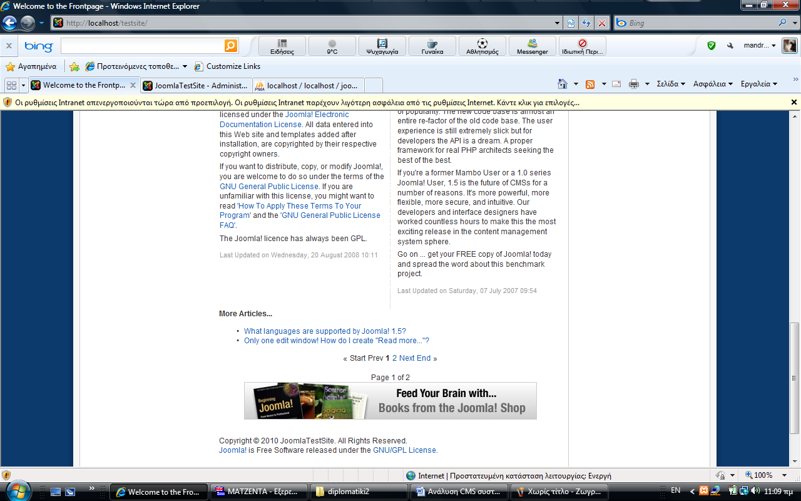This screenshot has height=501, width=801.
Task: Open a new blank tab
Action: point(373,86)
